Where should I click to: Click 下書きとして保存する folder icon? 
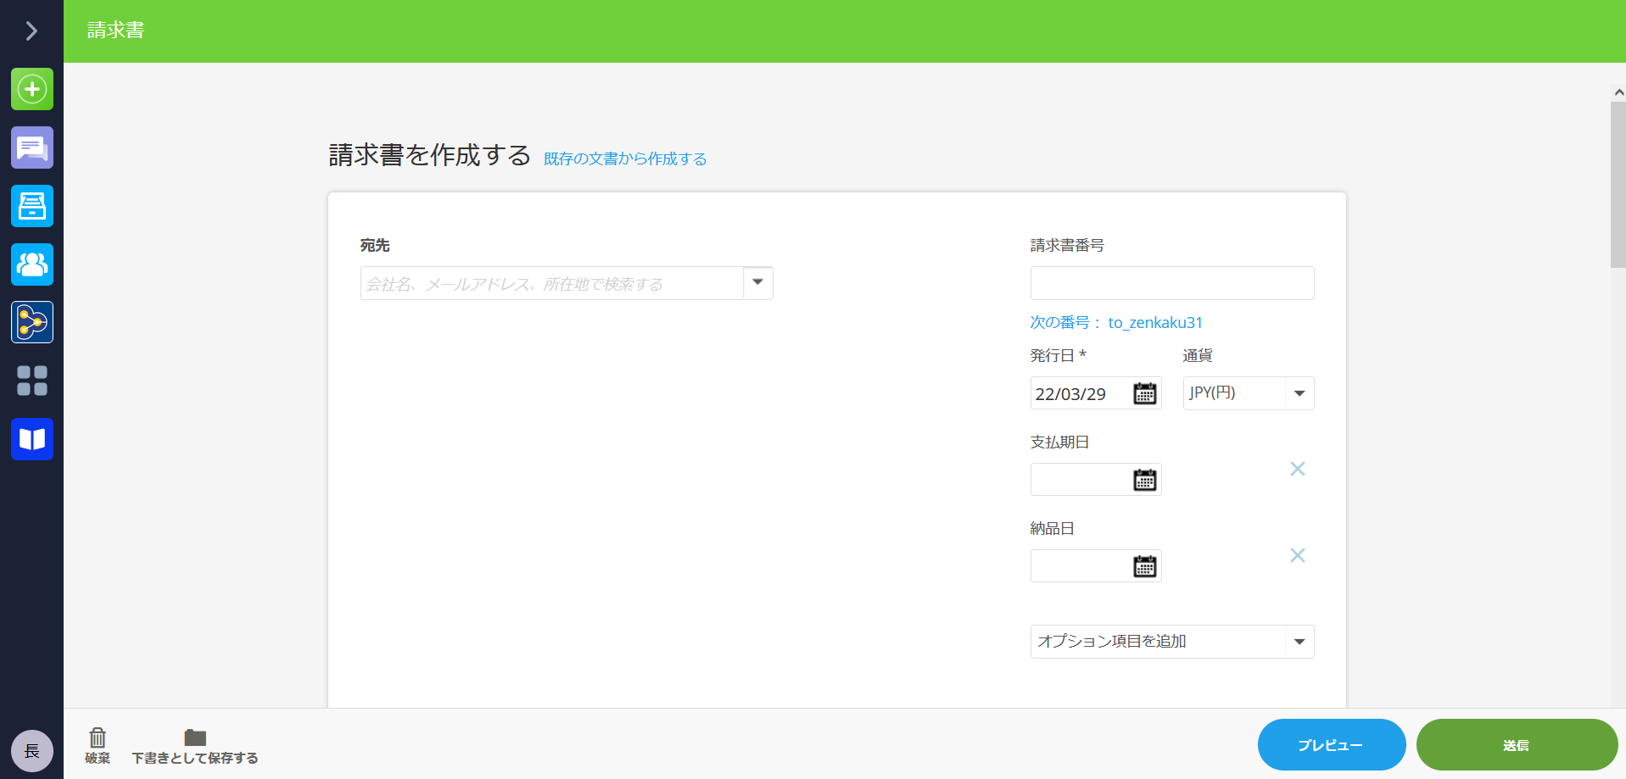tap(195, 745)
